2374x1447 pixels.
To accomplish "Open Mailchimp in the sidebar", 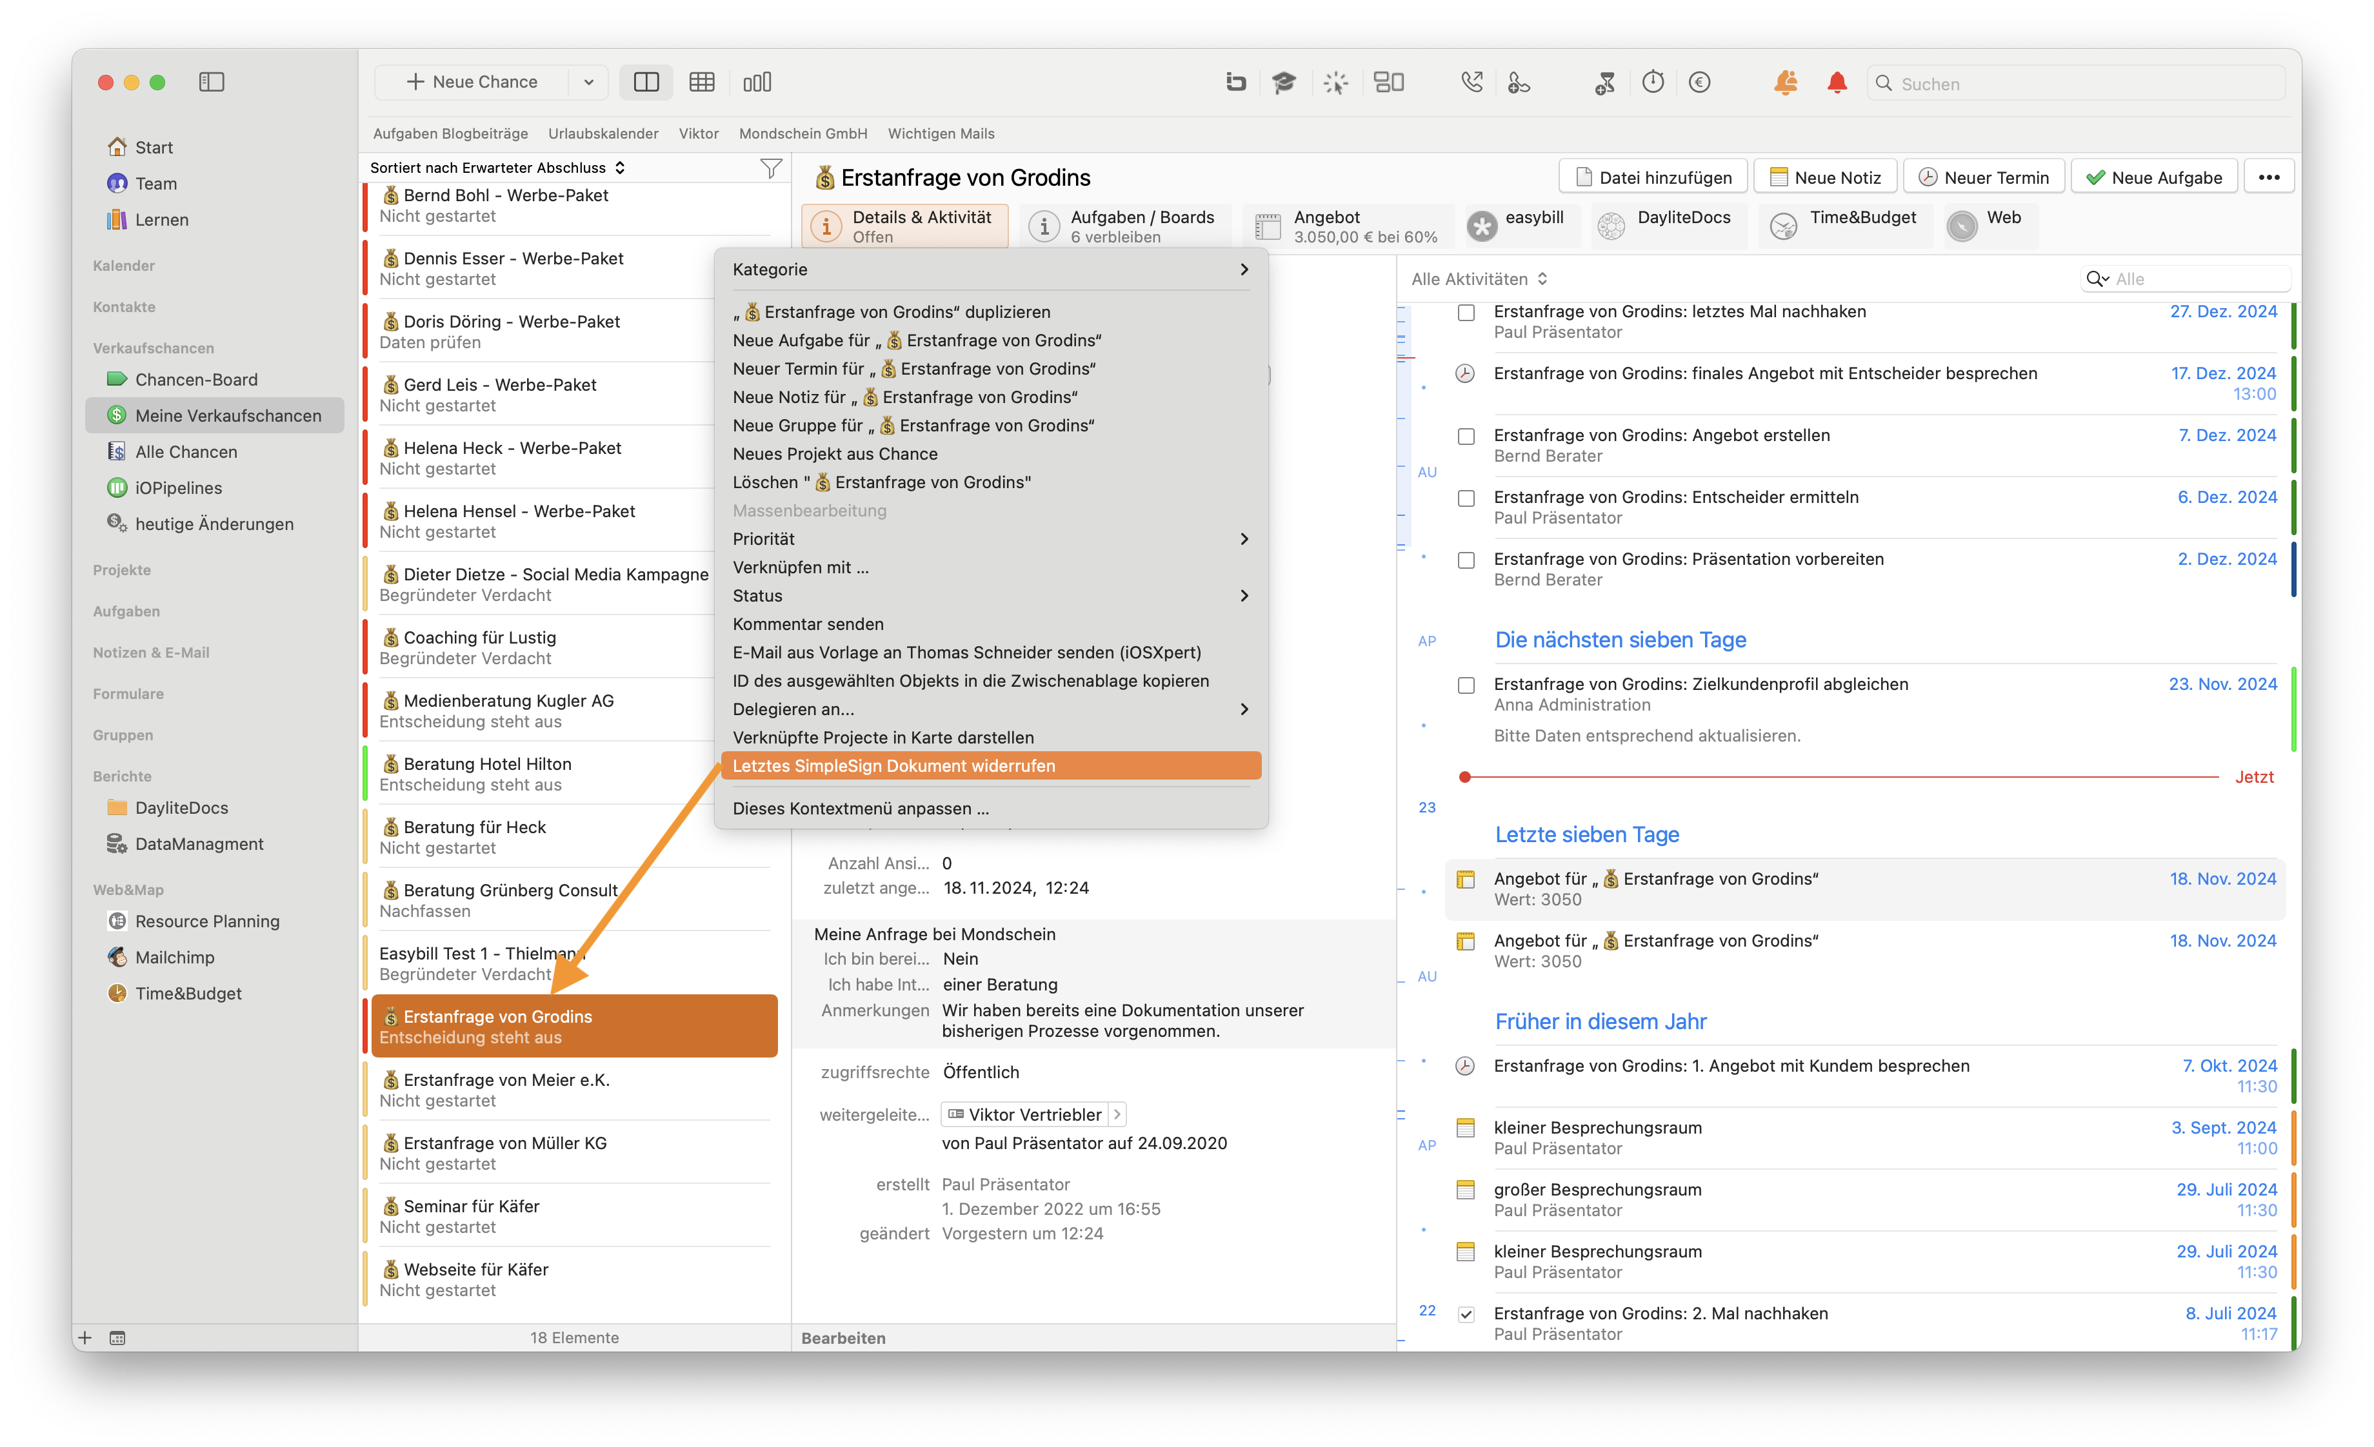I will [x=174, y=957].
